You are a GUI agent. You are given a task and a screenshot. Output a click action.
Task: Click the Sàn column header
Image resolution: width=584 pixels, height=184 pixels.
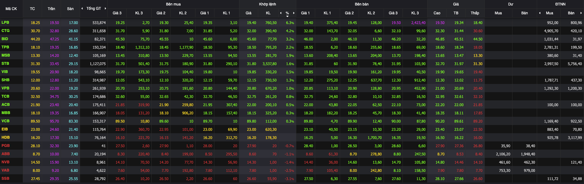pyautogui.click(x=70, y=9)
